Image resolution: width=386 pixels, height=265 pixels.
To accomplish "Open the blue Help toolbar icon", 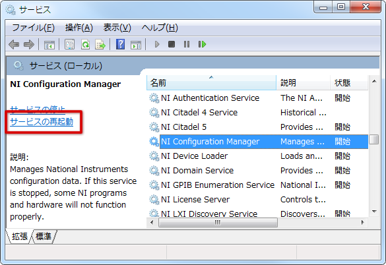I will (x=120, y=44).
